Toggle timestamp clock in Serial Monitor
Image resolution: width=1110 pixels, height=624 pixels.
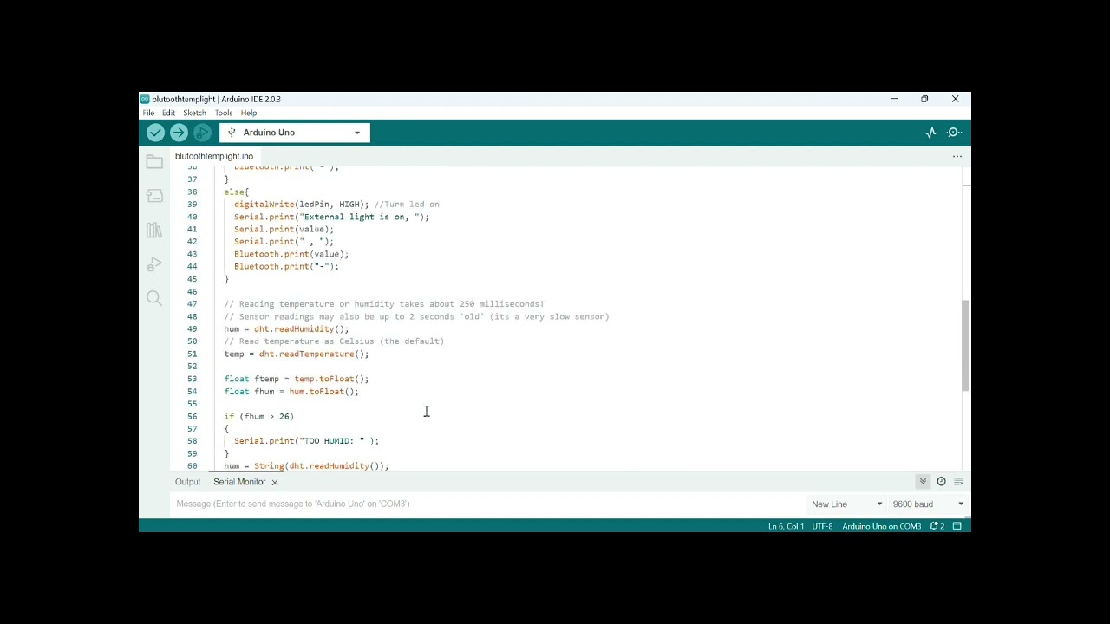point(941,482)
